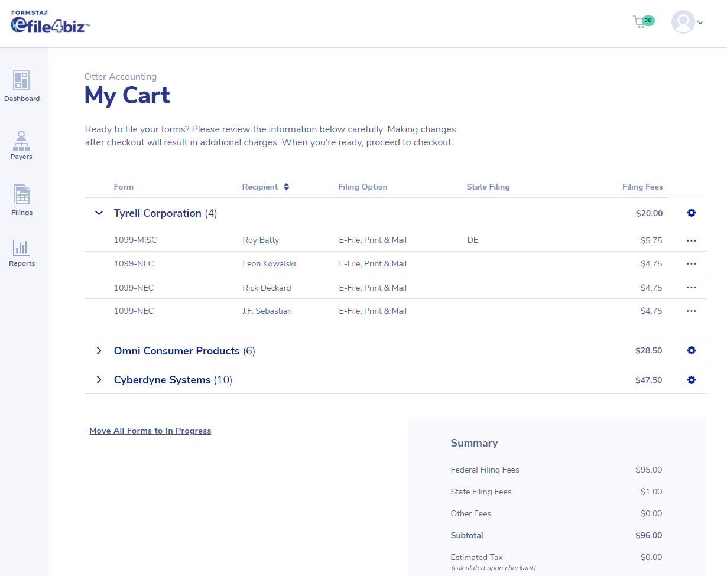Sort by Recipient column arrows
This screenshot has height=576, width=727.
tap(286, 187)
